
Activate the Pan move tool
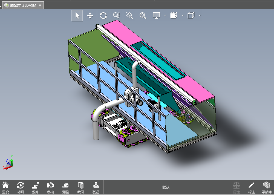pos(90,16)
